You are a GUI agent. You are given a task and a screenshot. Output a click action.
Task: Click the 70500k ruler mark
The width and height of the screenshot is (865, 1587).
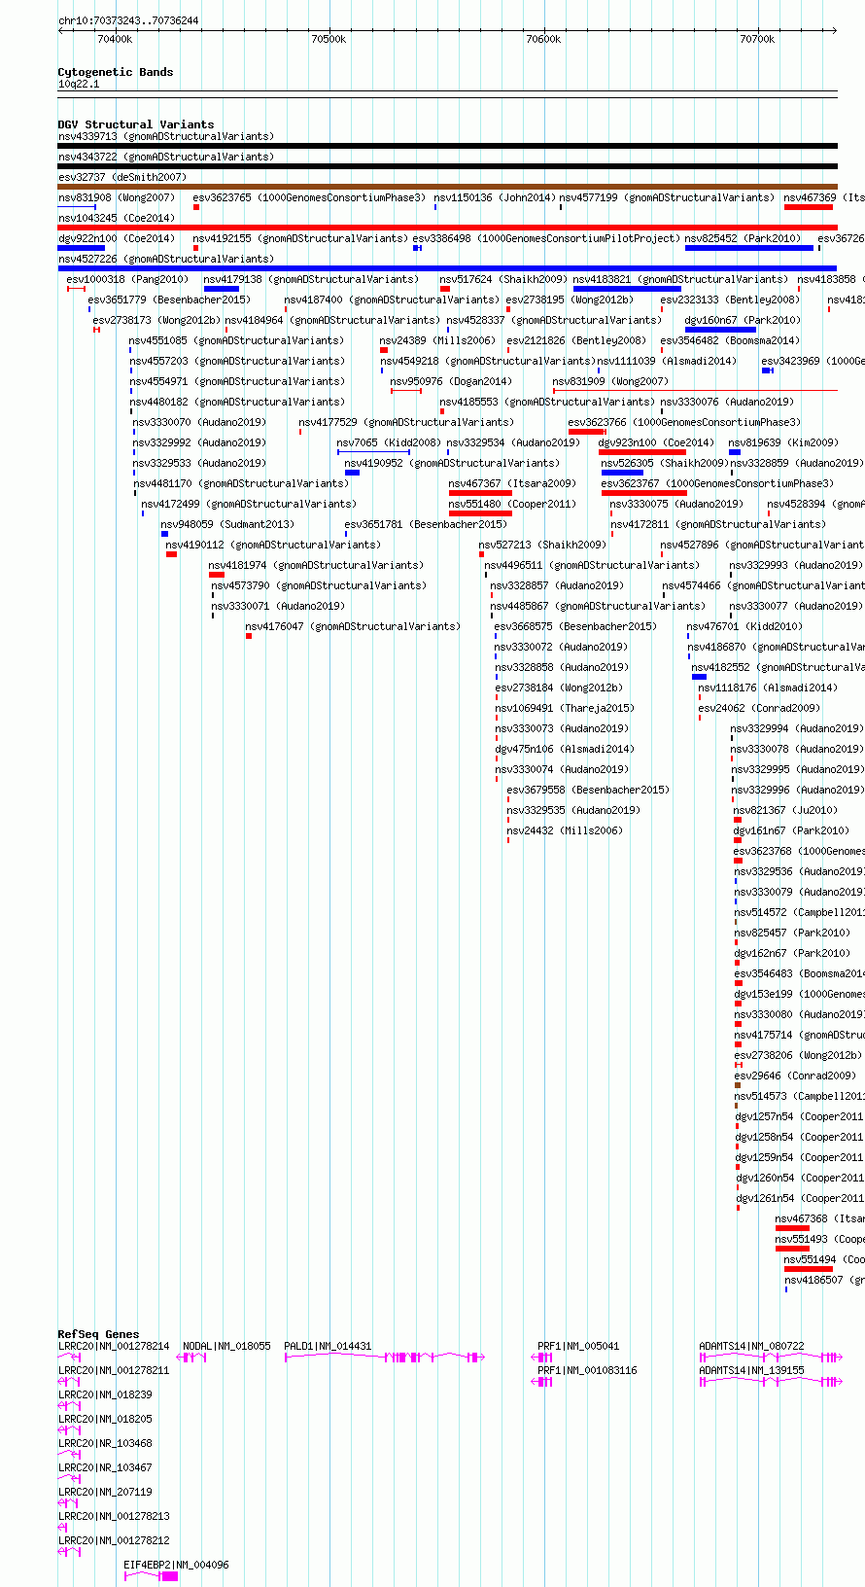pos(329,39)
